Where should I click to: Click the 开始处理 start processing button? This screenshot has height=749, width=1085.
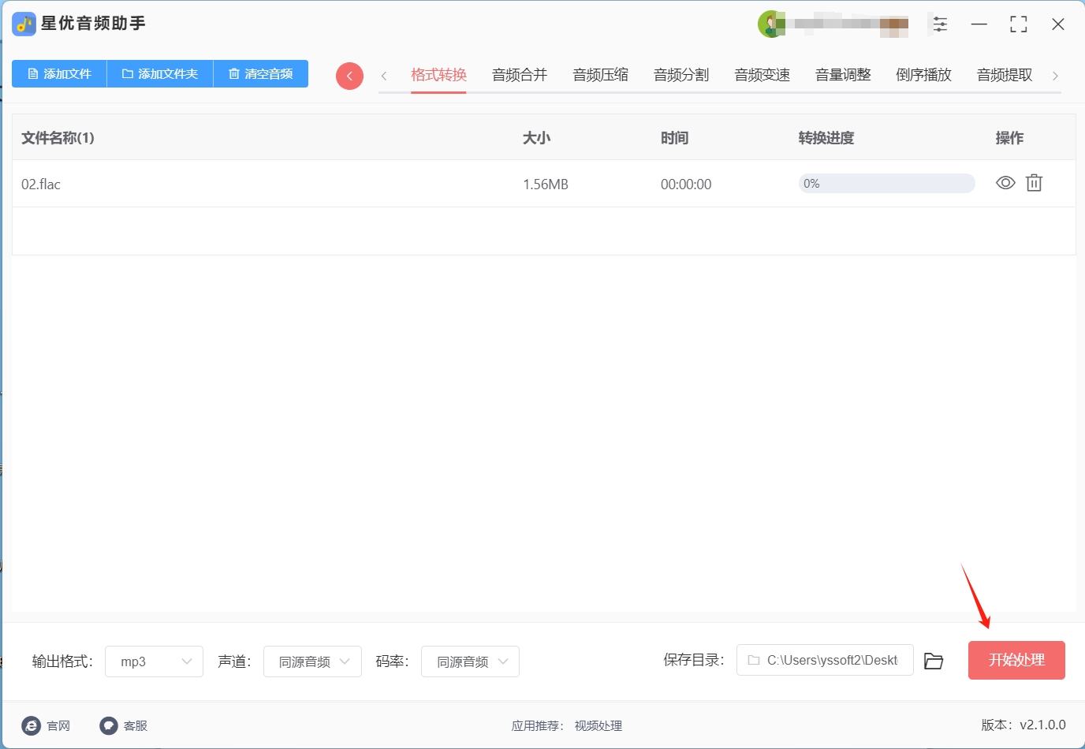tap(1016, 660)
